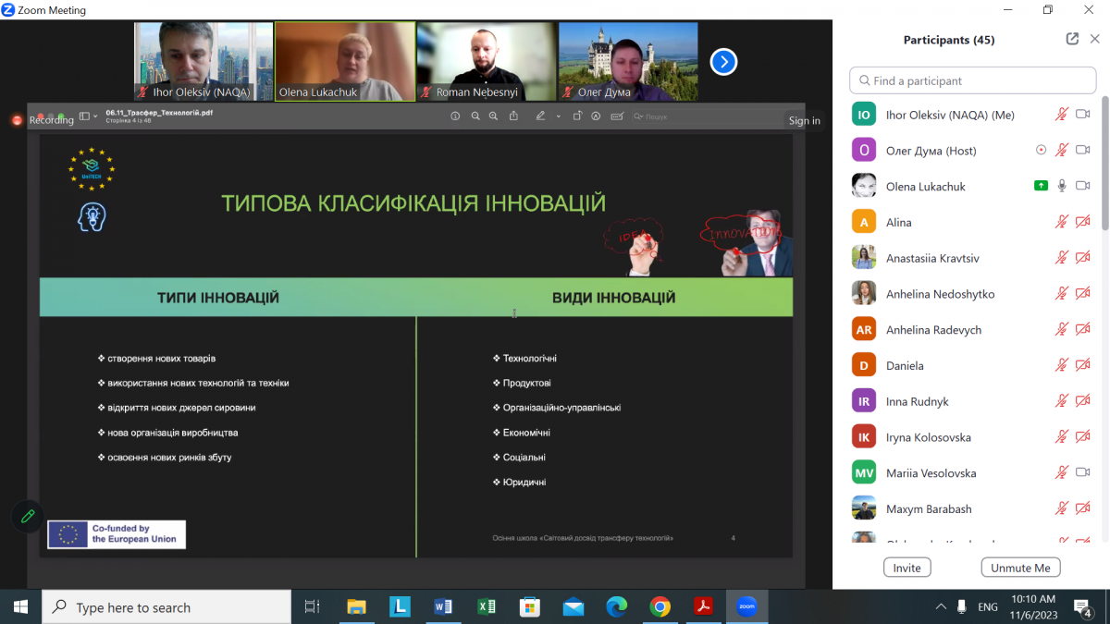Mute Olena Lukachuk's active microphone

click(1062, 186)
